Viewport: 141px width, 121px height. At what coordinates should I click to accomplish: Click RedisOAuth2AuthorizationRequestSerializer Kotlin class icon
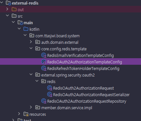coord(50,95)
